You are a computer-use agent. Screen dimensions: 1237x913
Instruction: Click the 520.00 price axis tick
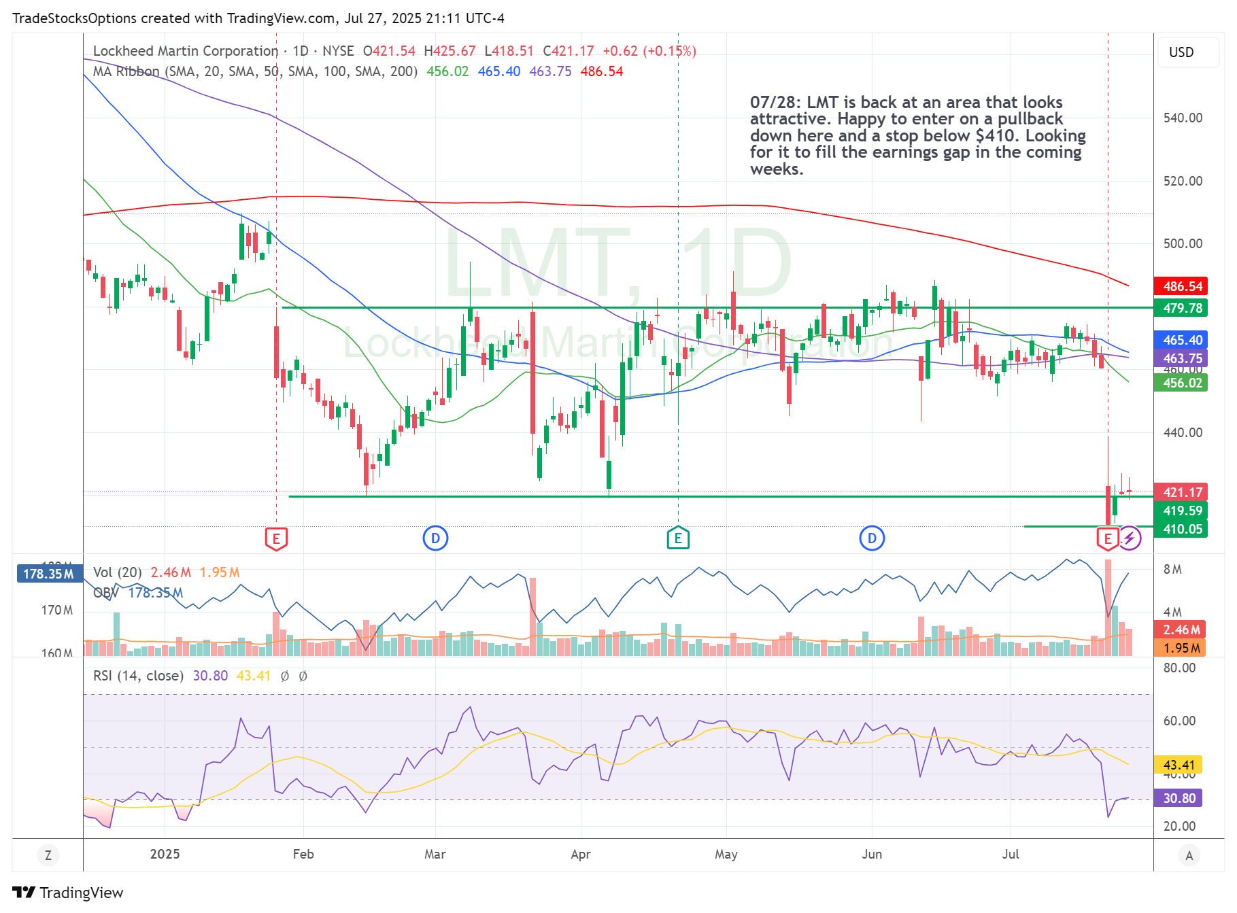coord(1183,182)
